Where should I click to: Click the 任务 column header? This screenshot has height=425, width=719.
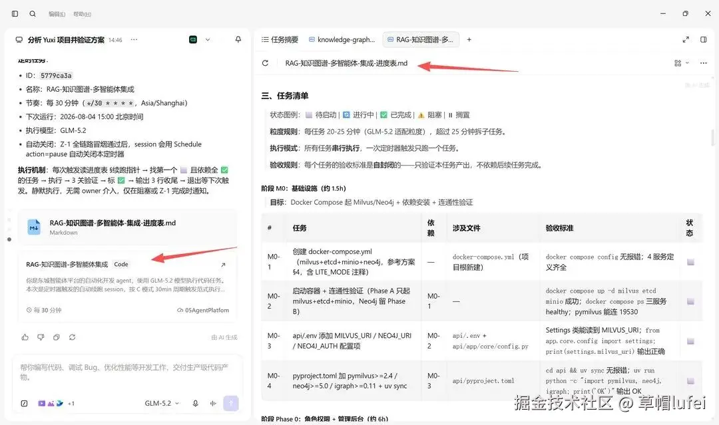[300, 228]
